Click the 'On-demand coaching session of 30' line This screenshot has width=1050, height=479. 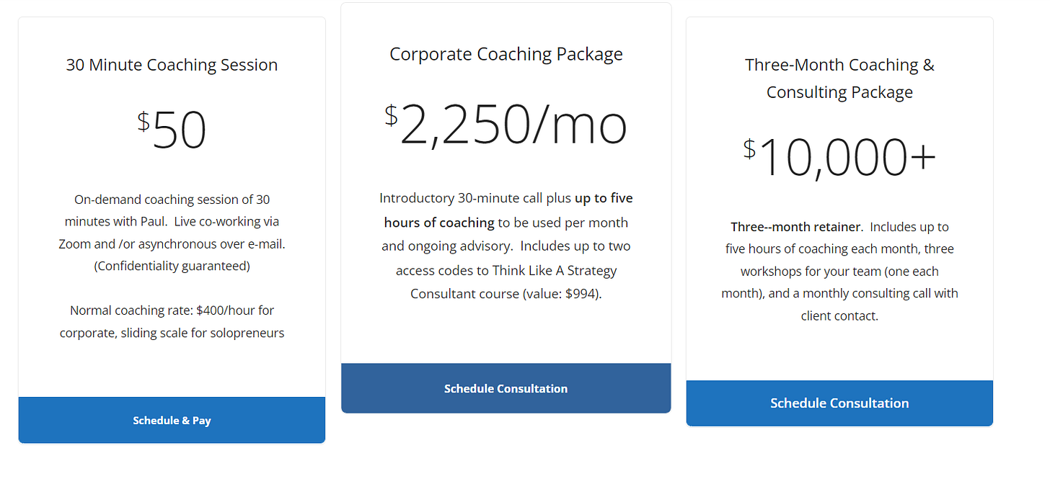(172, 200)
